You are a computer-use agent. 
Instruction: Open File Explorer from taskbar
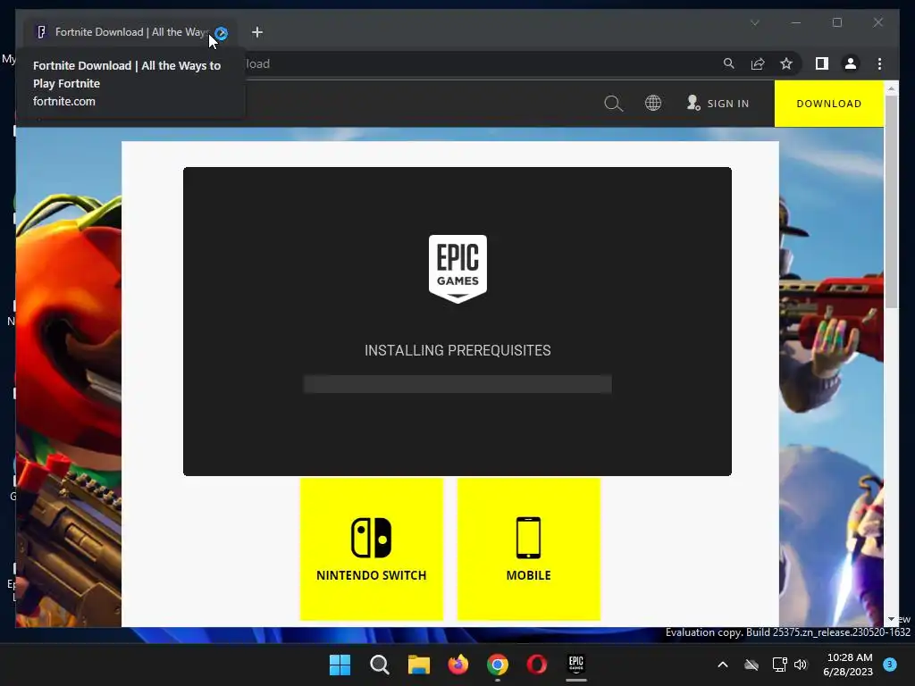coord(418,665)
